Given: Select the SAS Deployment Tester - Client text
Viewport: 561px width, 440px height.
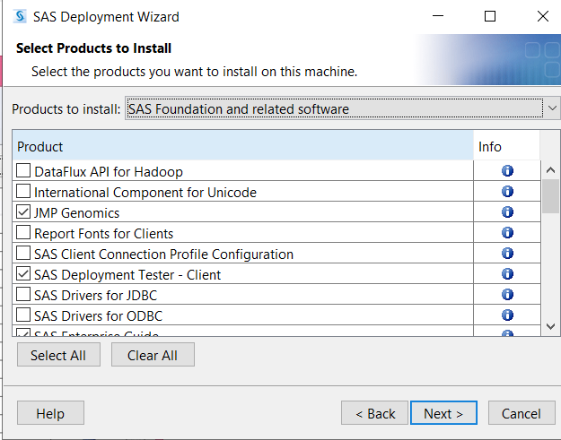Looking at the screenshot, I should pos(127,275).
